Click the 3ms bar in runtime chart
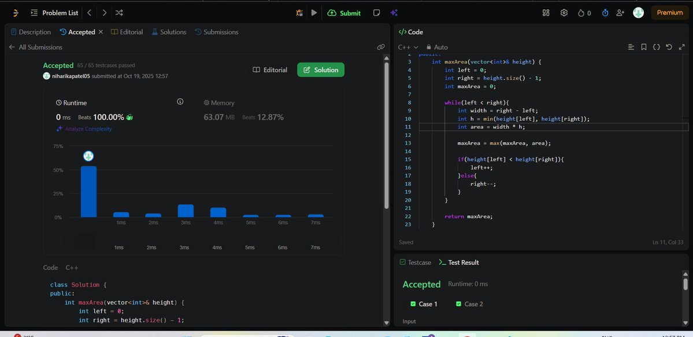The image size is (693, 337). pyautogui.click(x=186, y=211)
